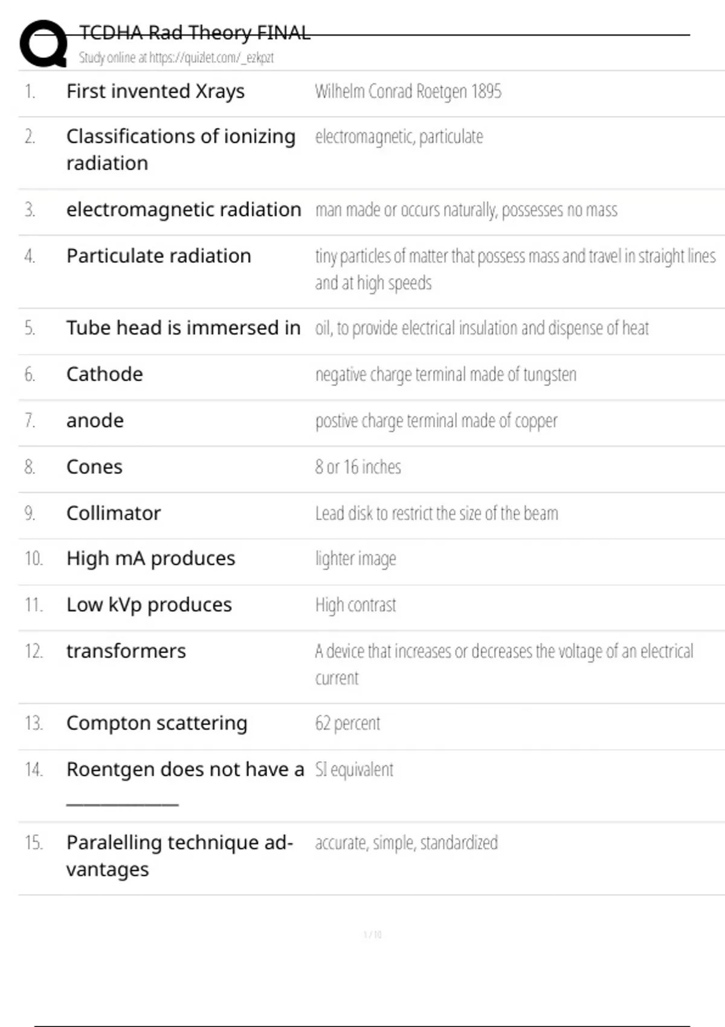This screenshot has width=725, height=1027.
Task: Click the Collimator term
Action: pyautogui.click(x=114, y=513)
